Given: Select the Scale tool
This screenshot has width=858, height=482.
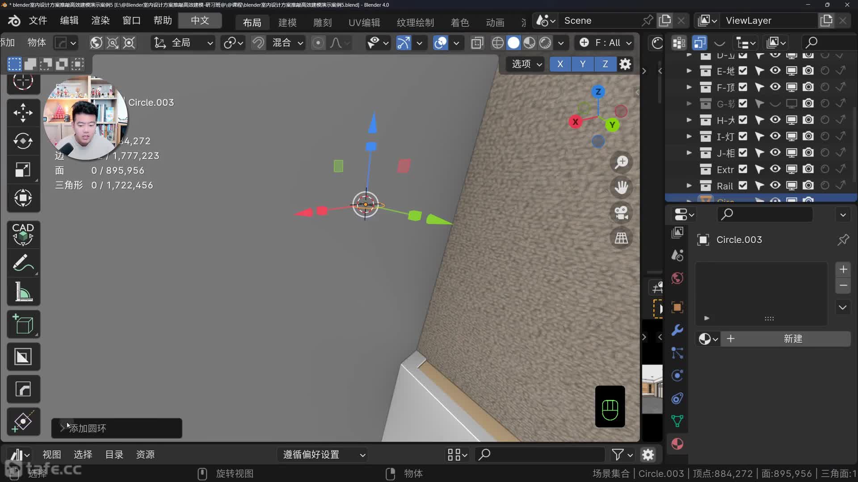Looking at the screenshot, I should click(23, 170).
